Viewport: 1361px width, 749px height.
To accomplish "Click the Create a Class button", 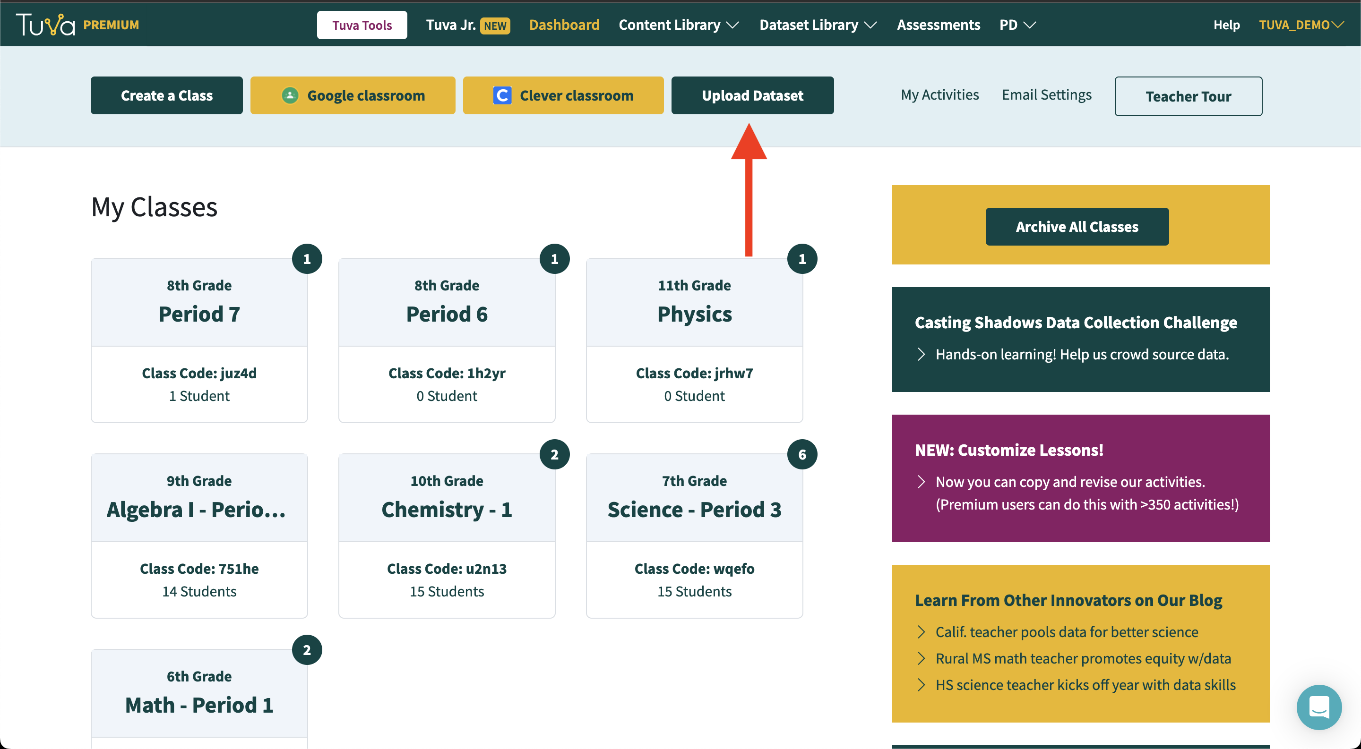I will click(x=166, y=95).
